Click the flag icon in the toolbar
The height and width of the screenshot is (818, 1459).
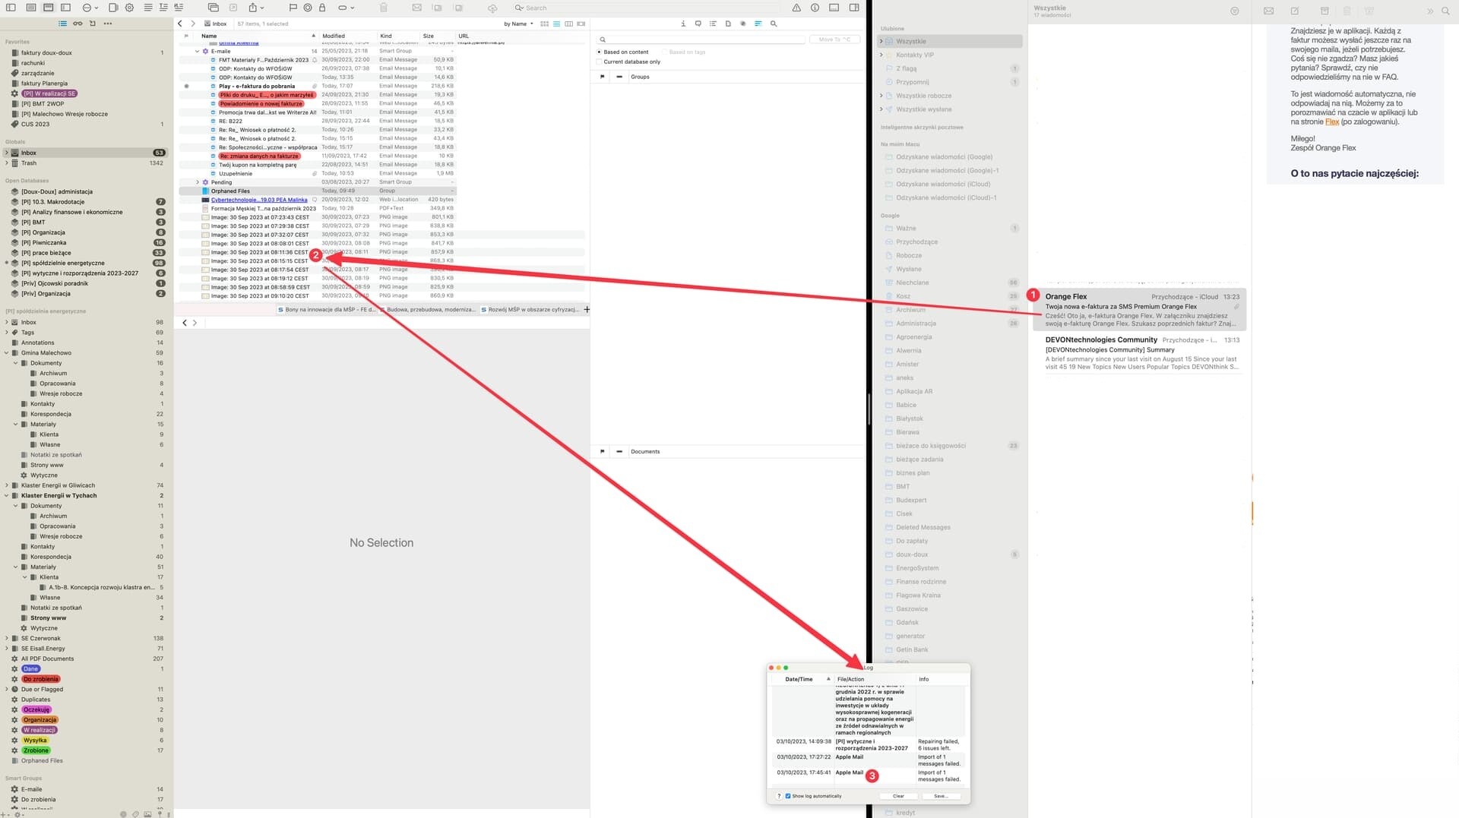[293, 8]
